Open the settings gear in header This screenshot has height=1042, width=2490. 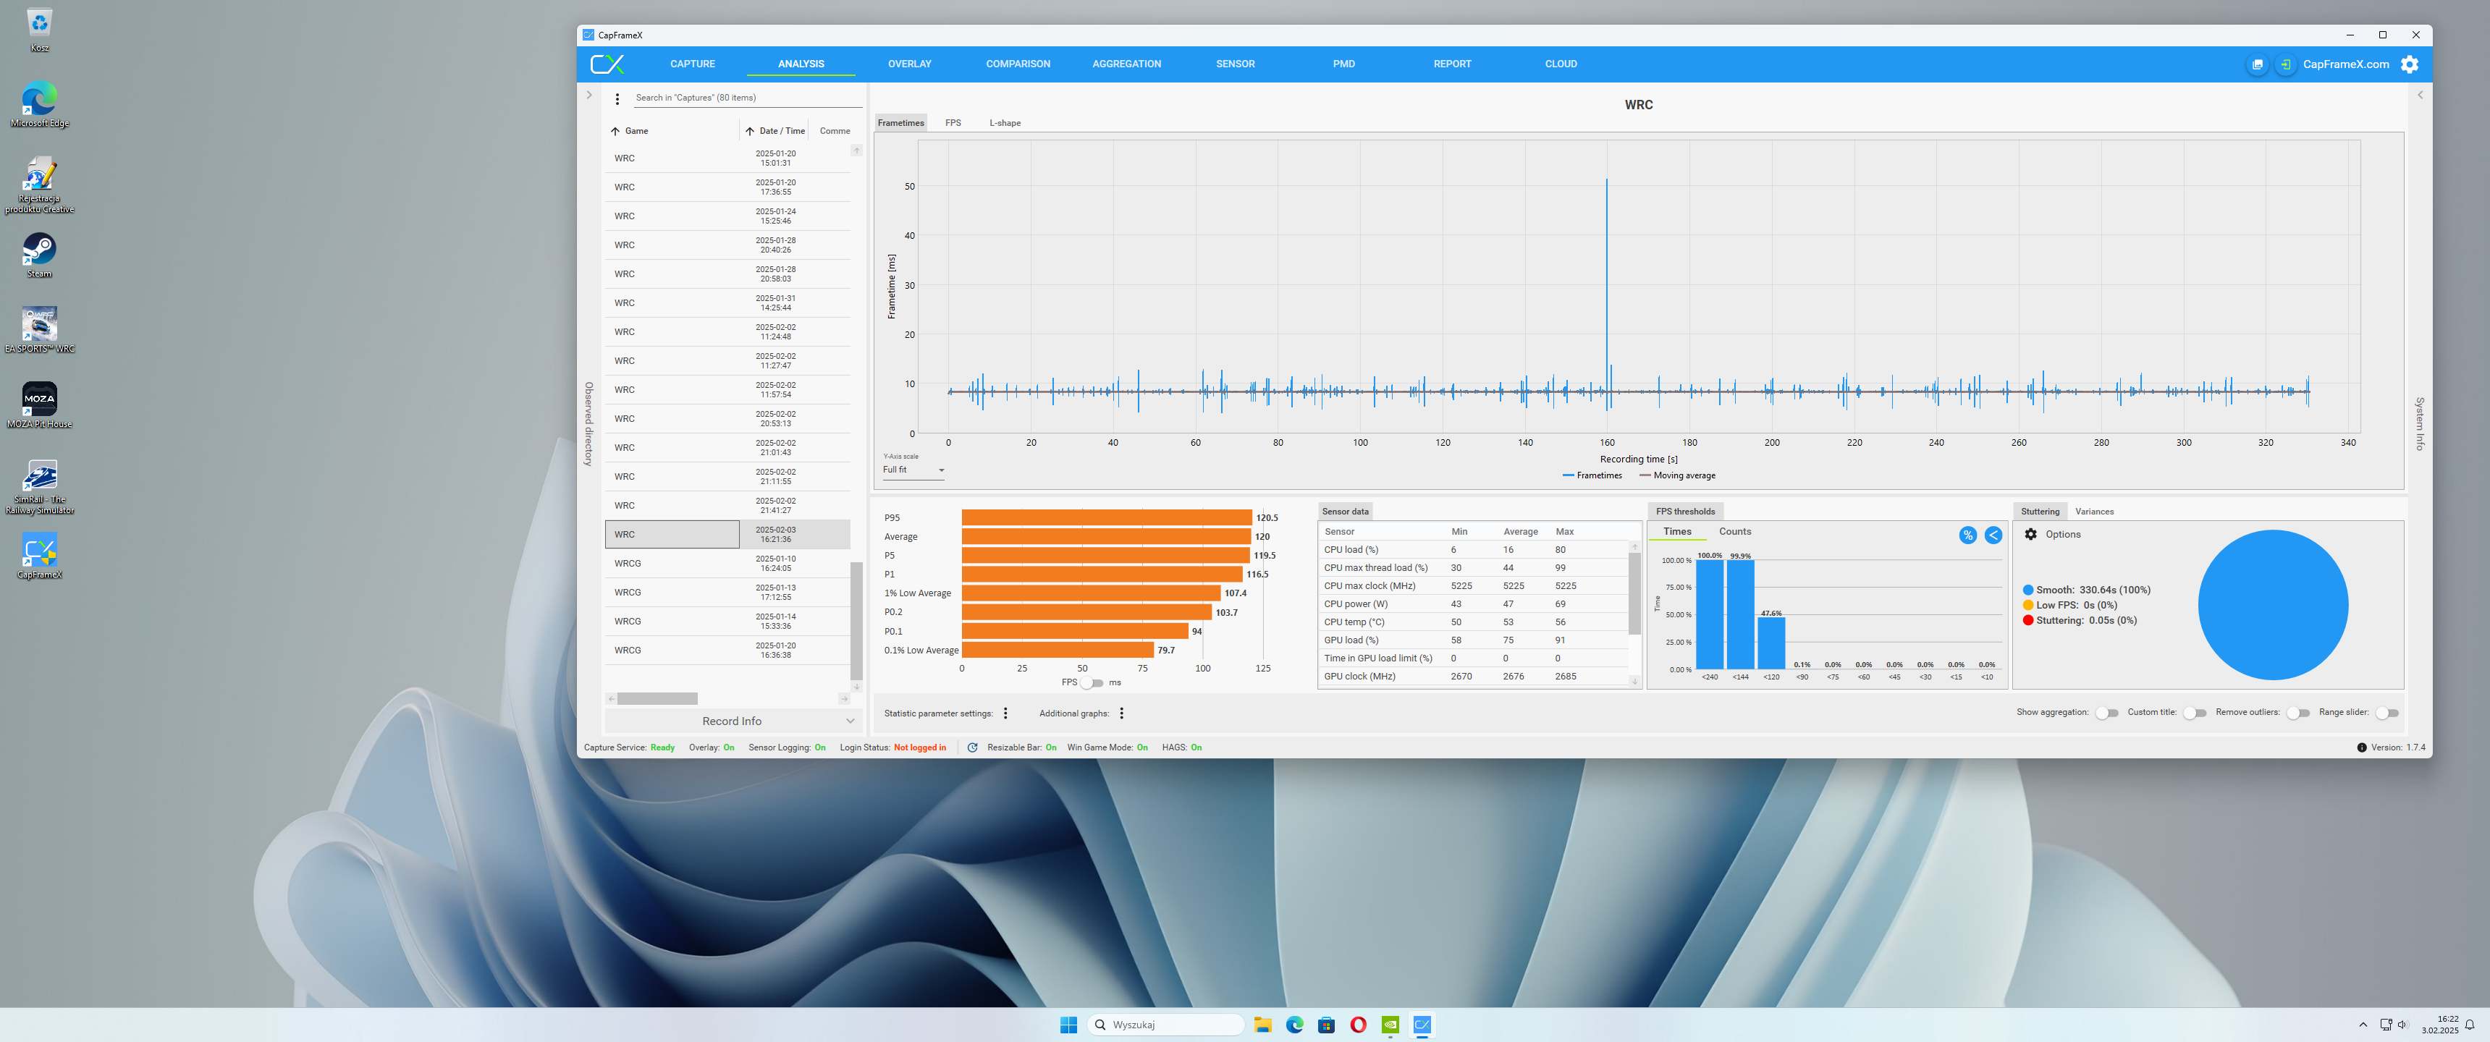tap(2410, 64)
